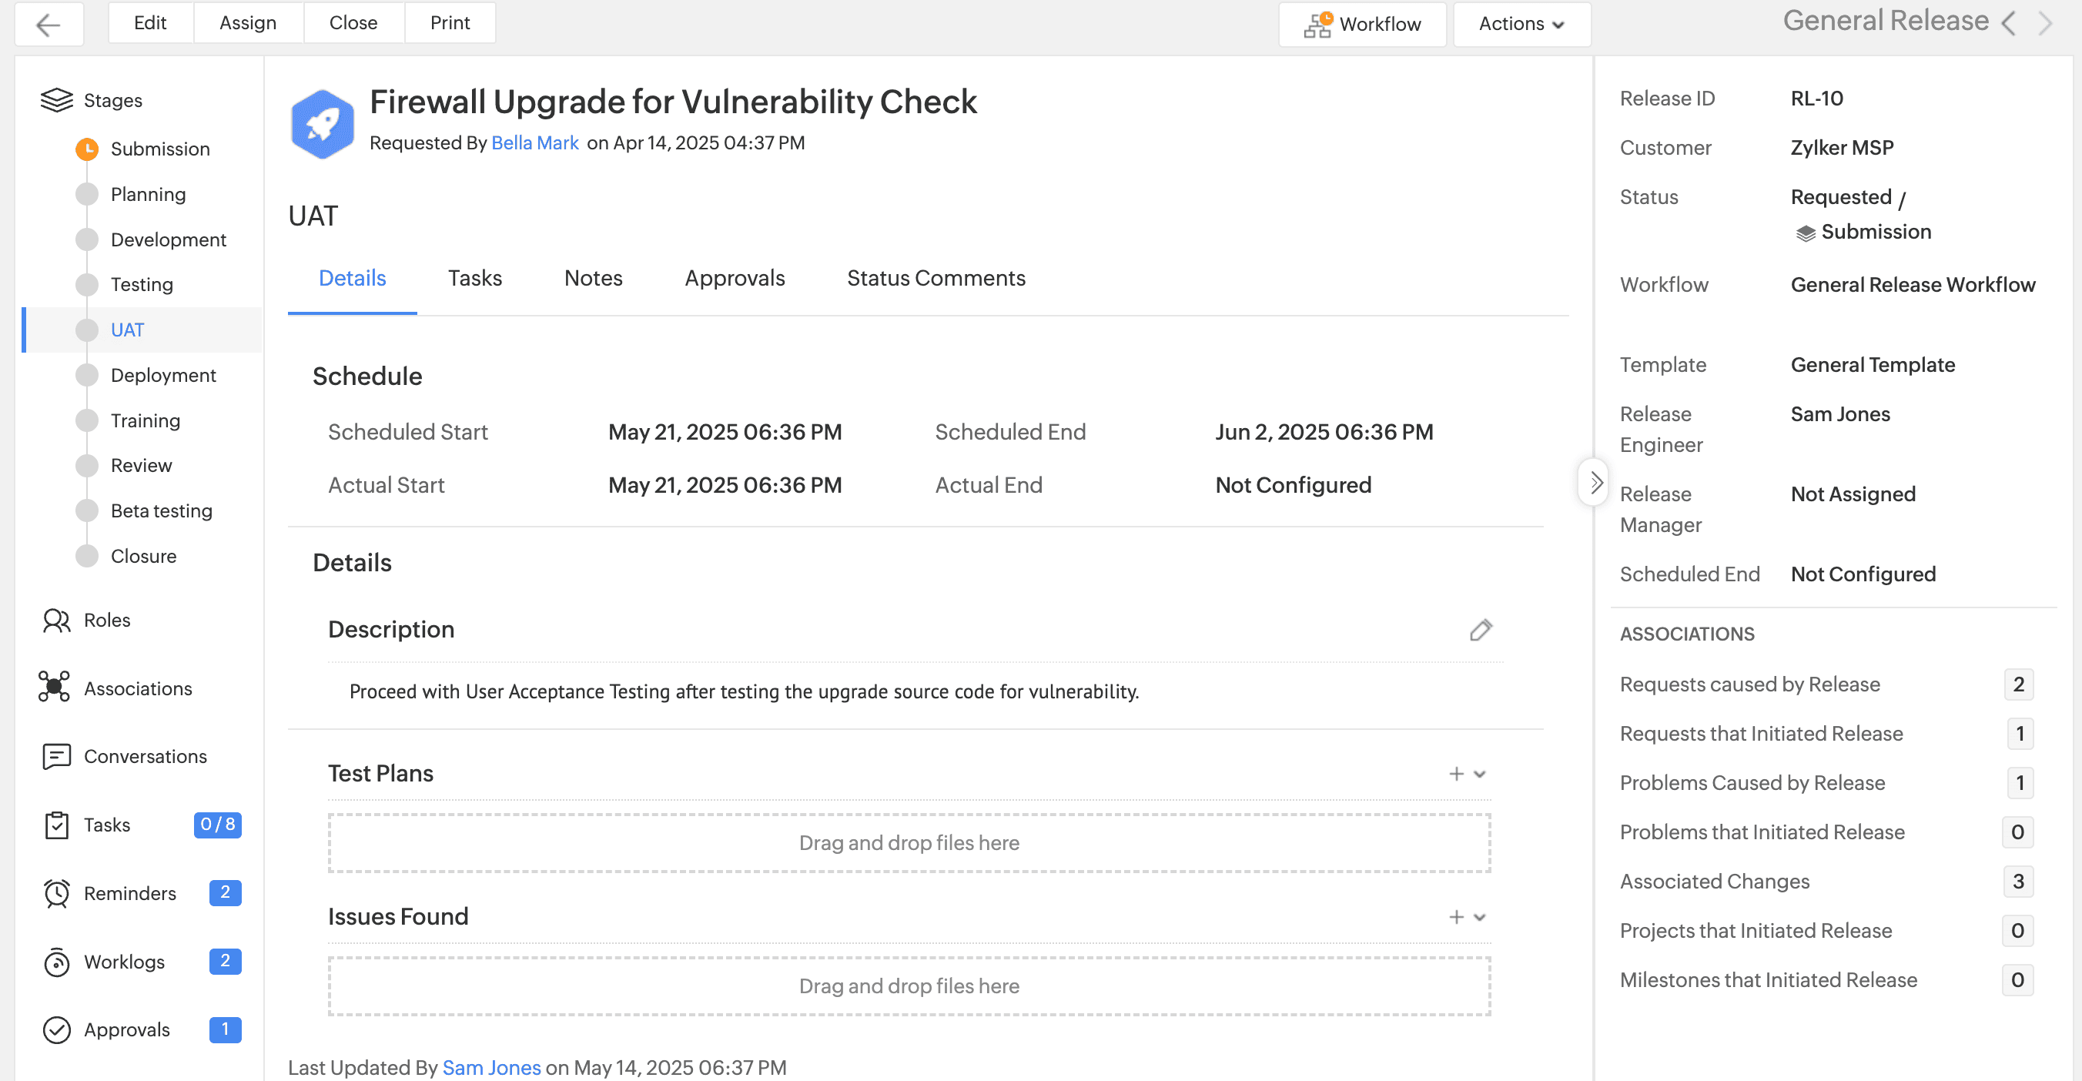Screen dimensions: 2082x1081
Task: Click the back arrow icon
Action: 49,24
